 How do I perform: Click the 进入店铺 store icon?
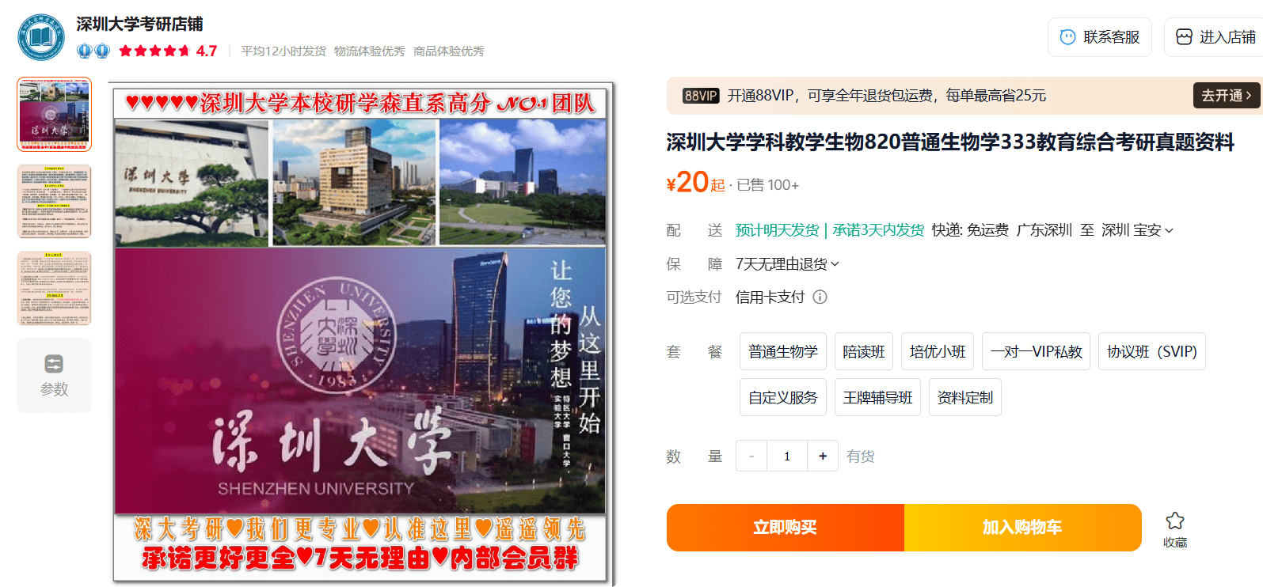click(x=1184, y=37)
